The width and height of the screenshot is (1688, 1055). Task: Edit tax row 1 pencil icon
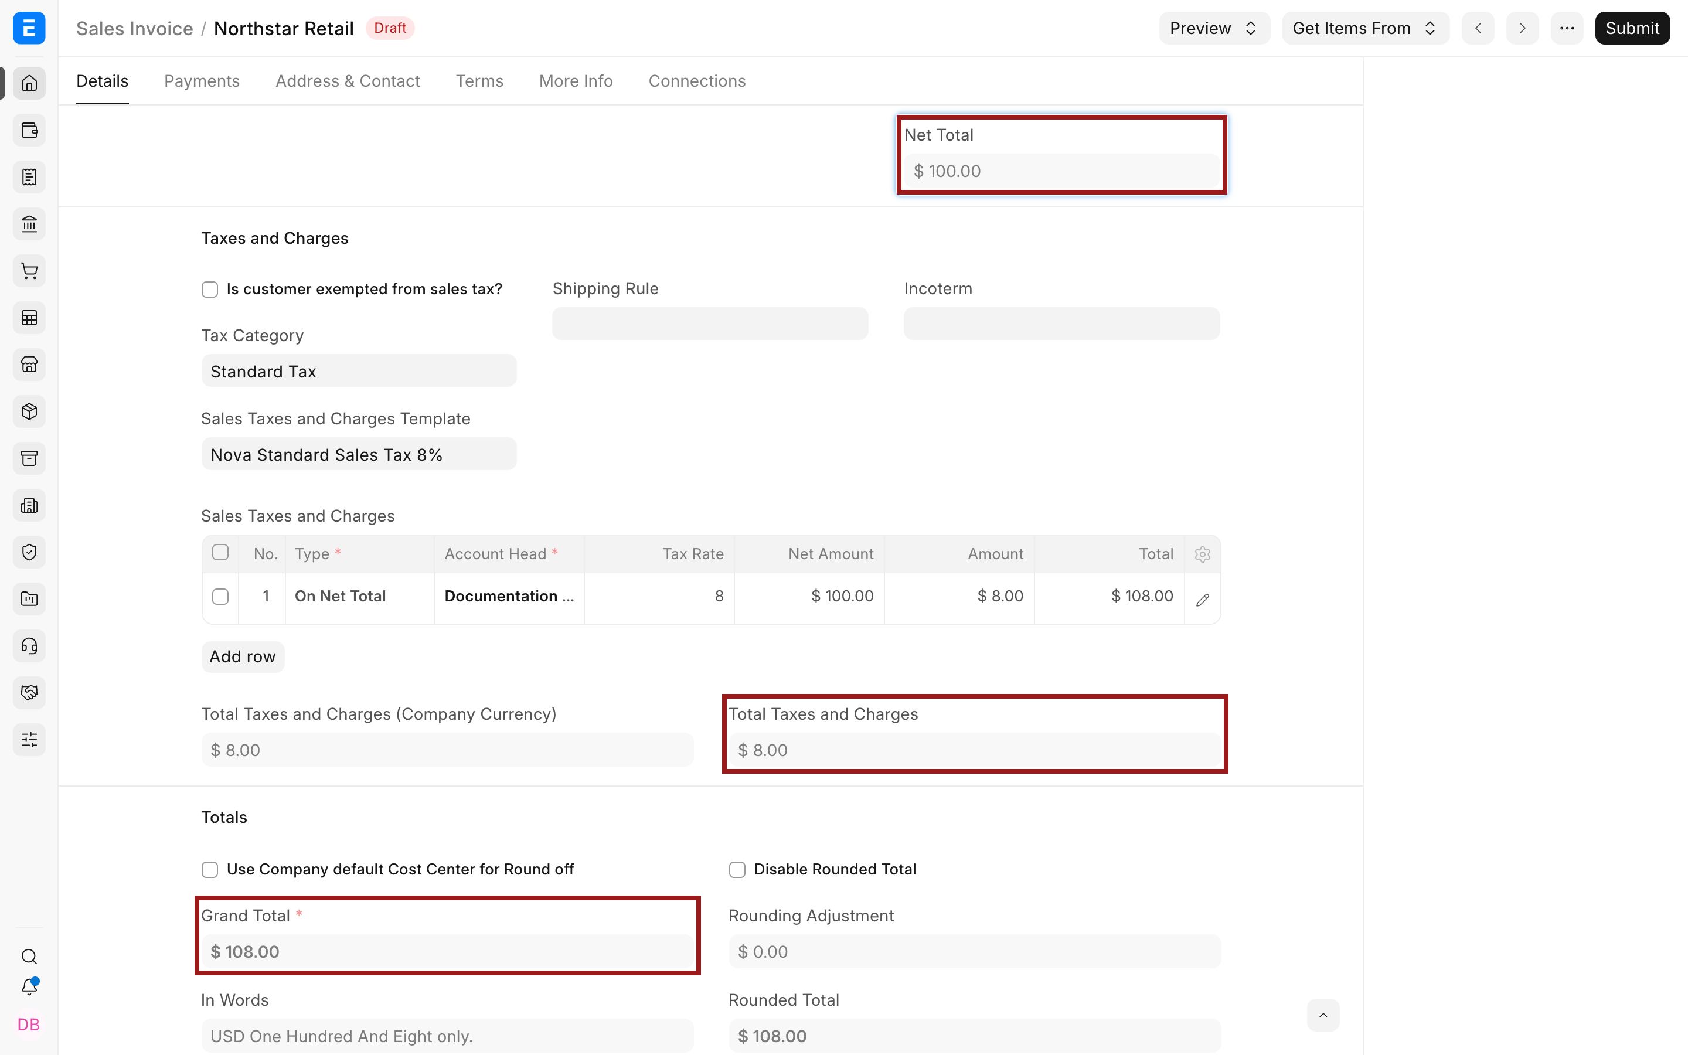click(x=1203, y=600)
